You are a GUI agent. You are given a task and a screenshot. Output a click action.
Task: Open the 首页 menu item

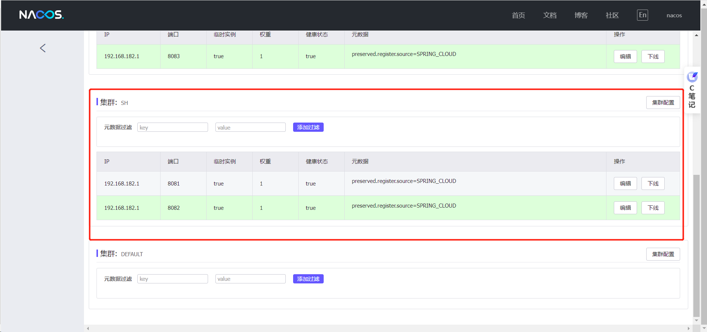pos(518,15)
